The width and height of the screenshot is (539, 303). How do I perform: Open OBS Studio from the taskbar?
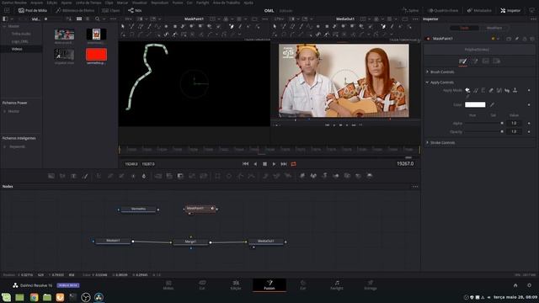point(86,297)
